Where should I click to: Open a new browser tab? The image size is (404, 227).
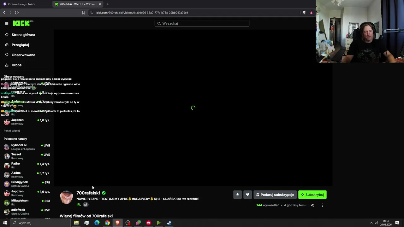pos(108,4)
